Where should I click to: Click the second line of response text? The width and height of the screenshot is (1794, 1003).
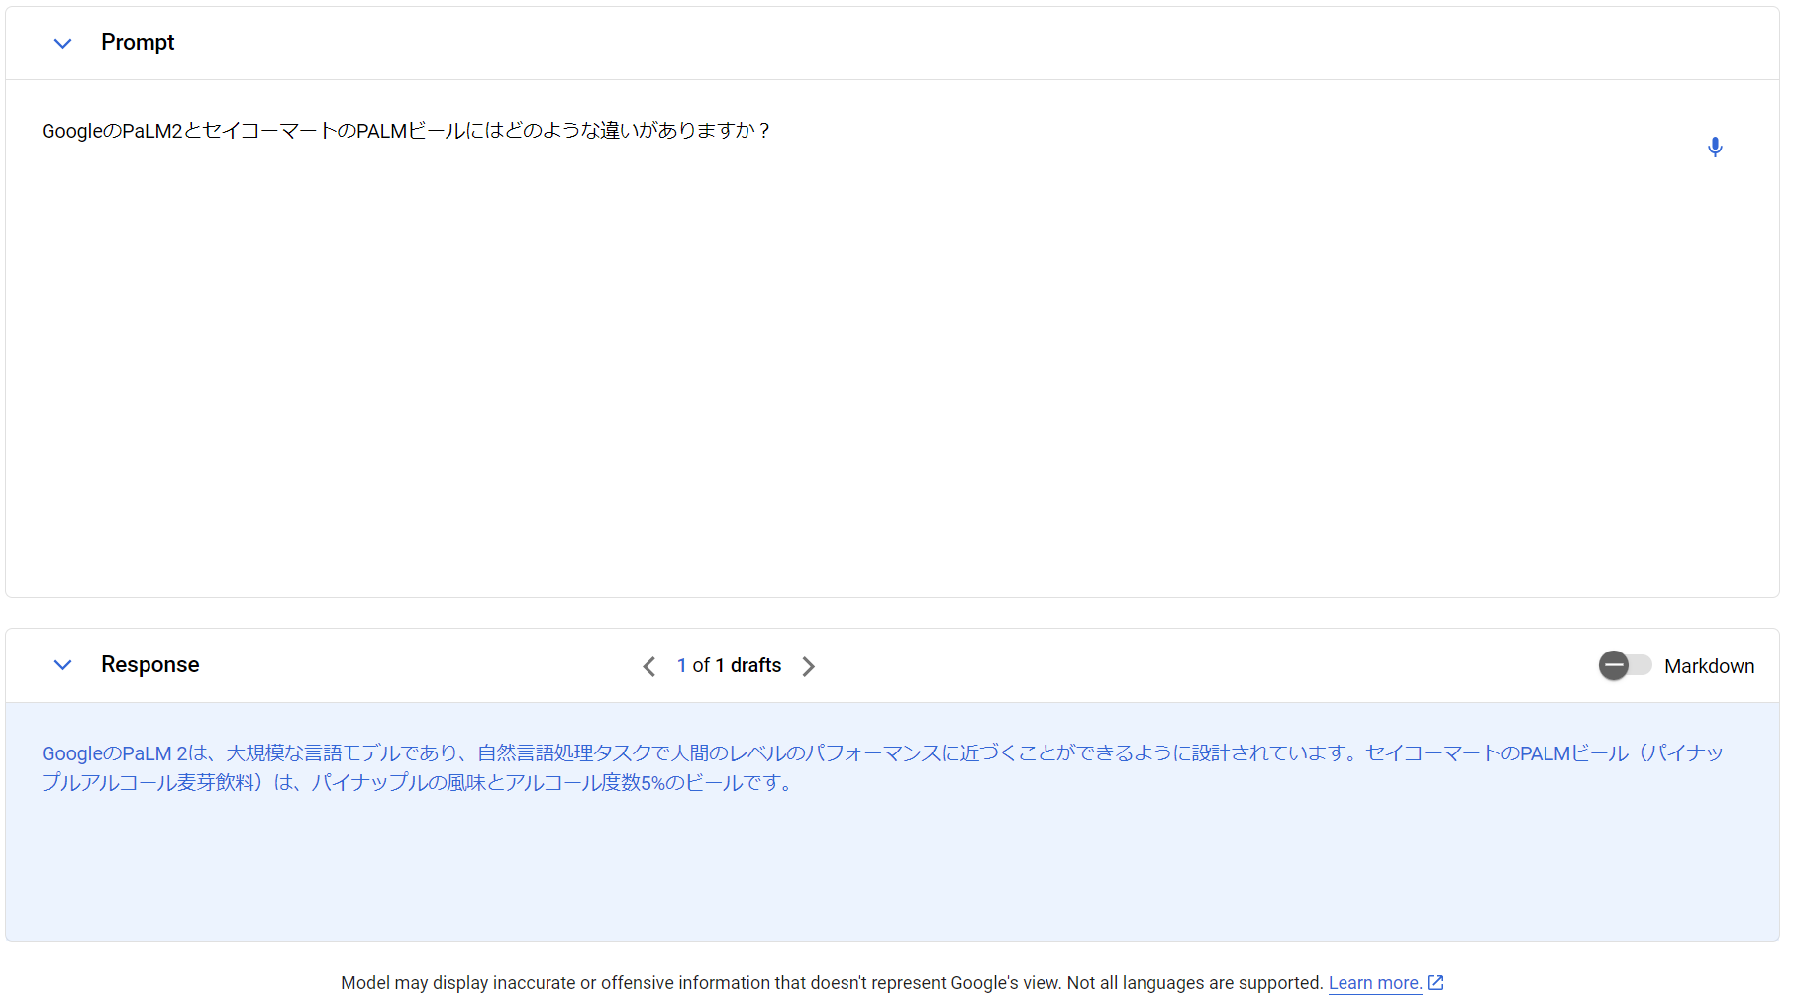pyautogui.click(x=416, y=783)
